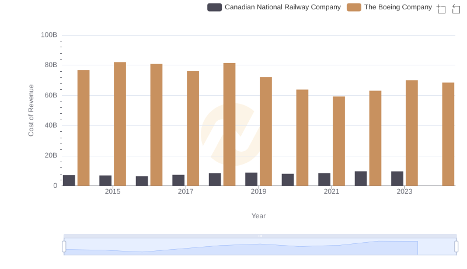Click the Boeing bar for 2023
This screenshot has height=269, width=467.
(412, 132)
